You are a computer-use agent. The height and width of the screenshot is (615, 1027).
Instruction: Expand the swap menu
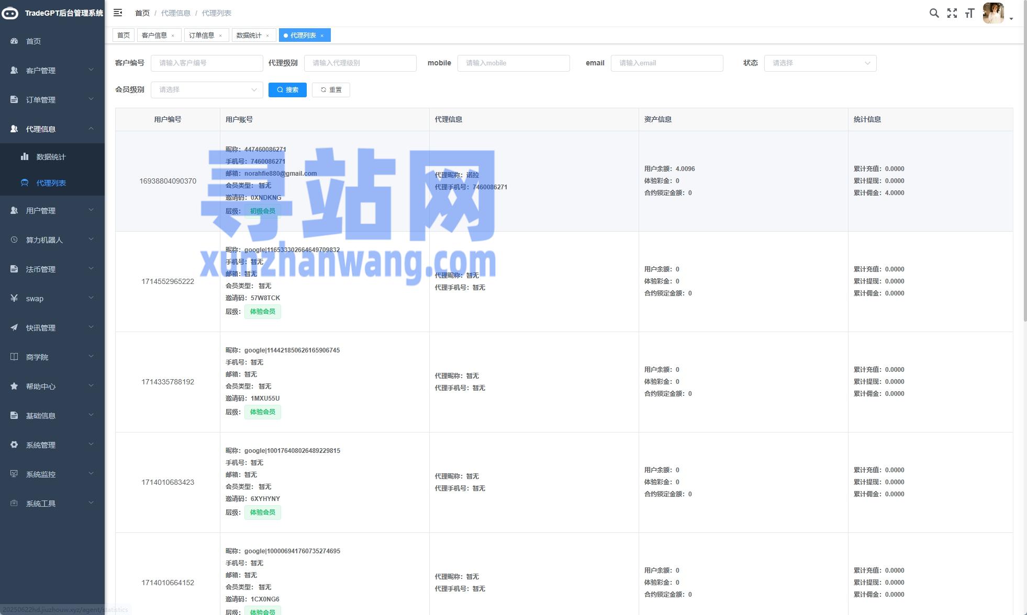[91, 298]
